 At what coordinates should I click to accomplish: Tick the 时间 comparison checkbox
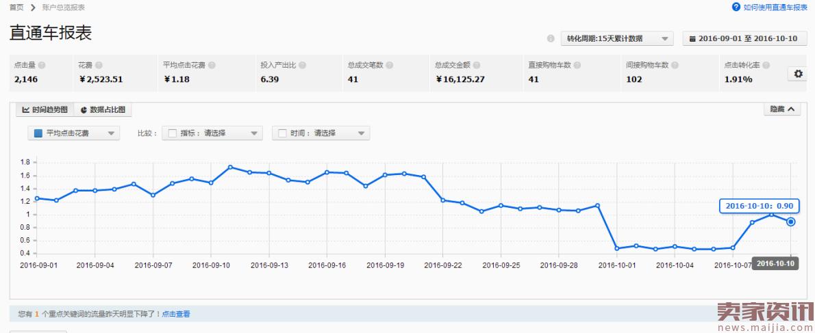282,133
